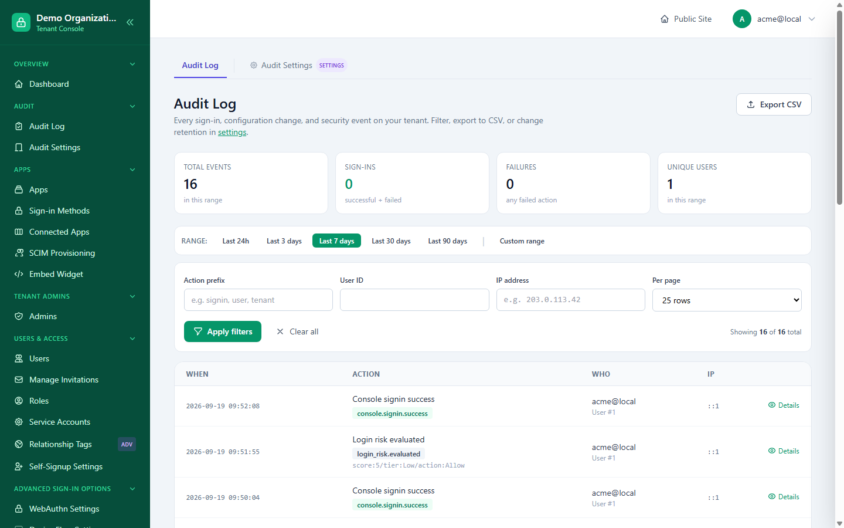Focus the IP address input field

pyautogui.click(x=571, y=300)
